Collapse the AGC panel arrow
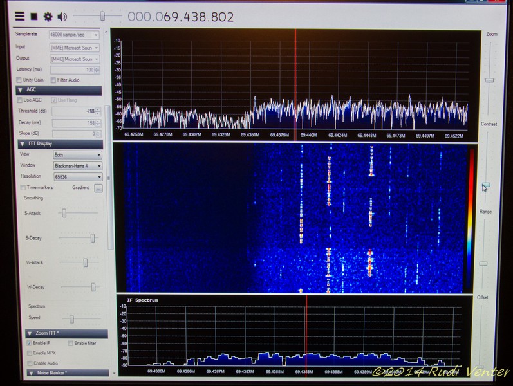This screenshot has height=386, width=513. click(21, 90)
